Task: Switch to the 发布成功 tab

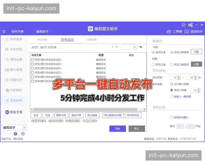Action: (67, 40)
